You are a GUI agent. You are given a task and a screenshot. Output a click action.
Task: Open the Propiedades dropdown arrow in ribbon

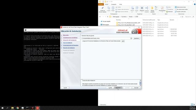coord(162,12)
